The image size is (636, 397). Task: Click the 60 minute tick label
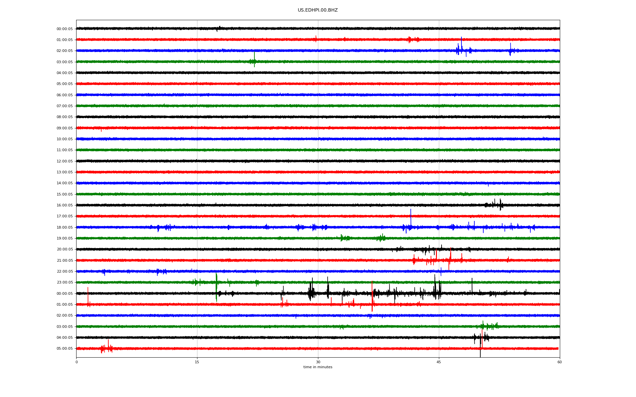pyautogui.click(x=559, y=362)
